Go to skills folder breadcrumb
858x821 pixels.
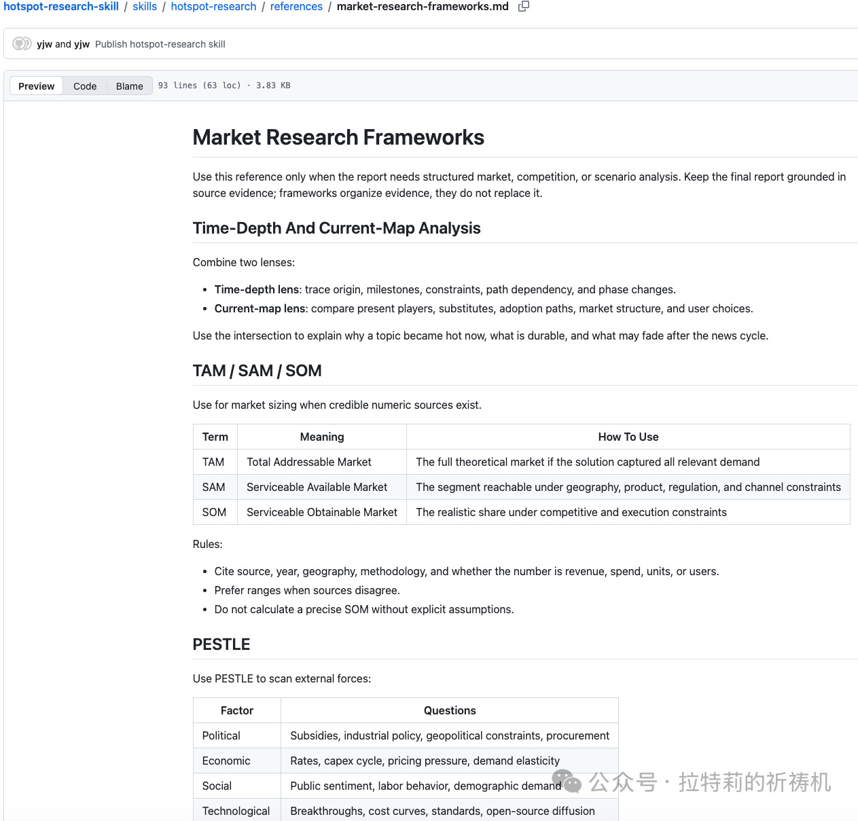coord(145,7)
